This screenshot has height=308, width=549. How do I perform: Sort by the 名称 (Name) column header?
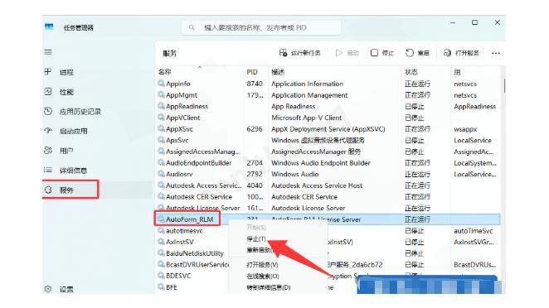pos(164,72)
